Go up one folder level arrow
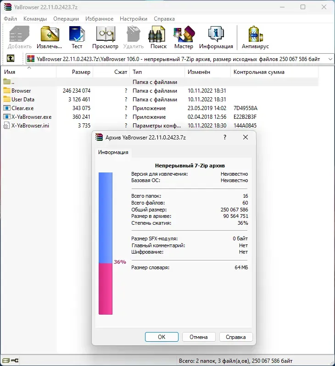Image resolution: width=335 pixels, height=366 pixels. 10,58
